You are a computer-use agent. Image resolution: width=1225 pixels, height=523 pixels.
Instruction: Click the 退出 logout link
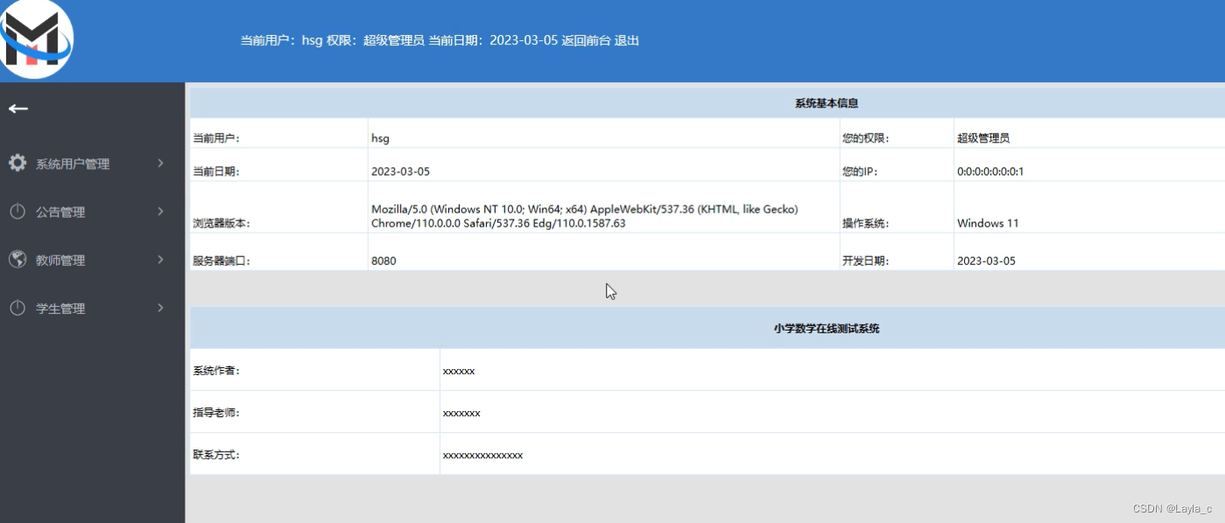[627, 40]
